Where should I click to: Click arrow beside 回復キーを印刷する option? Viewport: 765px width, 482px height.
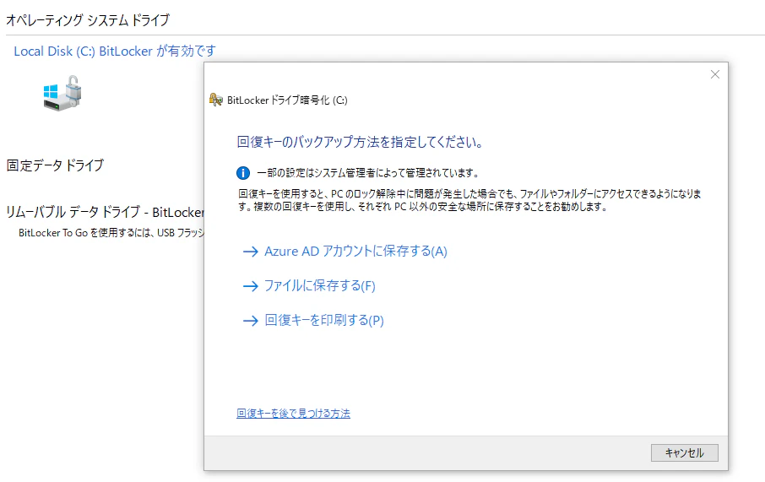(x=251, y=321)
